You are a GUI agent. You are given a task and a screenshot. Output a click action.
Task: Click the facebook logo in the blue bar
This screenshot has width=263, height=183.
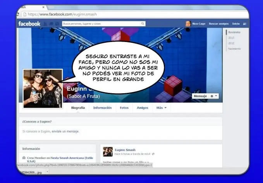point(29,24)
